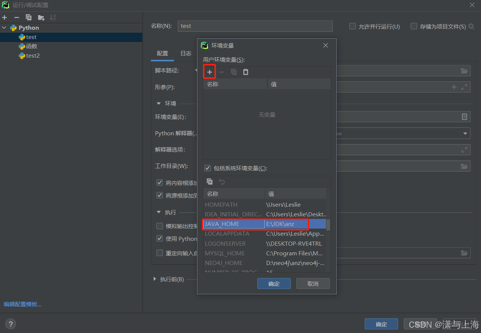
Task: Select the test configuration in tree
Action: tap(71, 37)
